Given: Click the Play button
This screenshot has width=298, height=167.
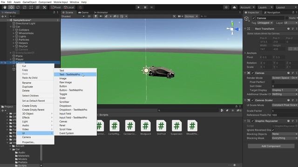Looking at the screenshot, I should pos(139,7).
